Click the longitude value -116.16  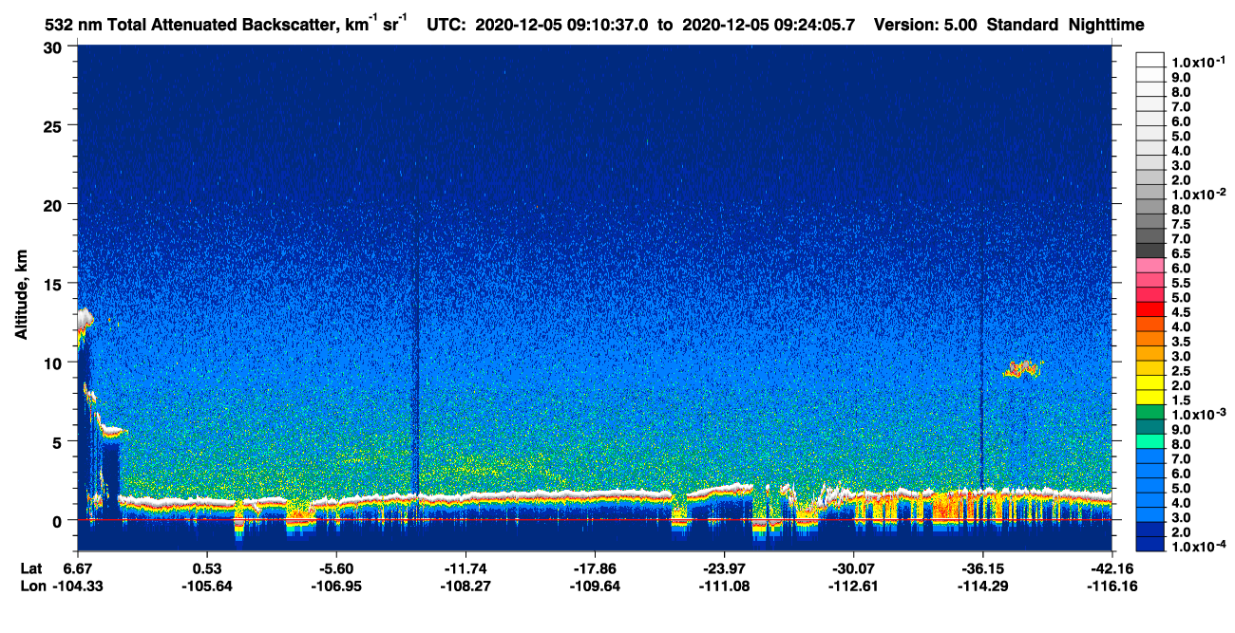tap(1111, 586)
